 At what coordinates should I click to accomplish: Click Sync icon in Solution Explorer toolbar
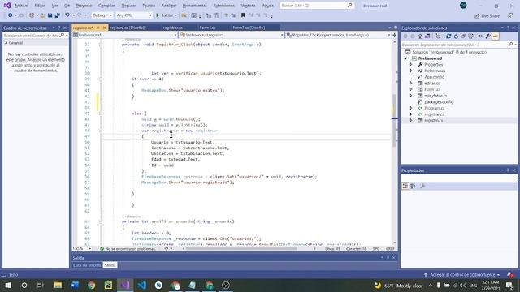(x=448, y=36)
